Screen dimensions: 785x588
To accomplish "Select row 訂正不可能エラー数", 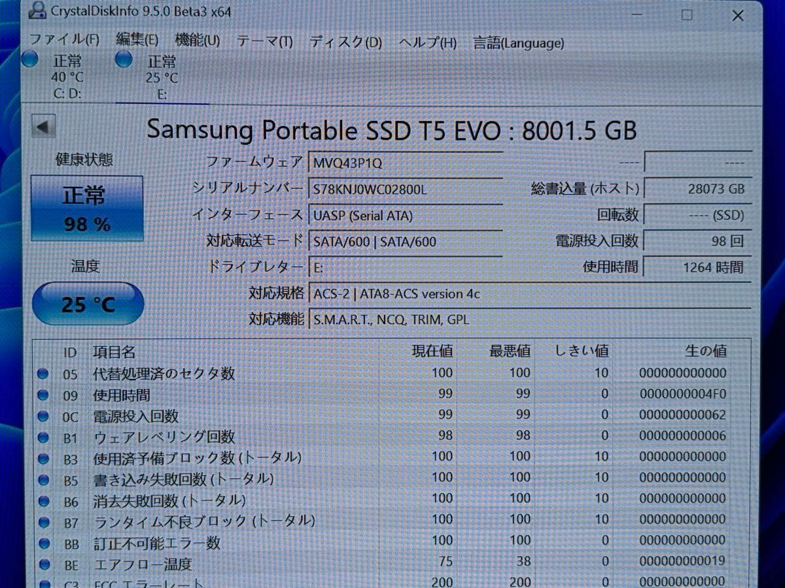I will click(391, 541).
